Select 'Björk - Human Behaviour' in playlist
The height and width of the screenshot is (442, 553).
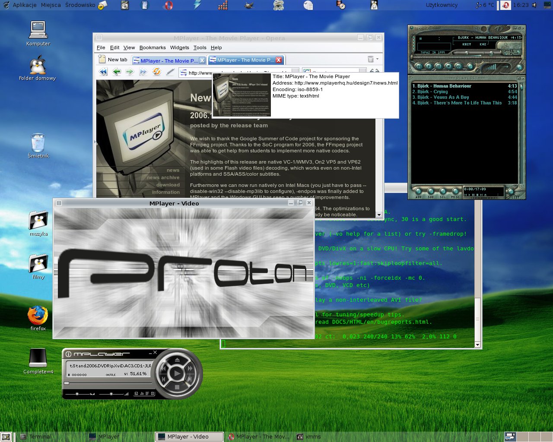[x=464, y=86]
